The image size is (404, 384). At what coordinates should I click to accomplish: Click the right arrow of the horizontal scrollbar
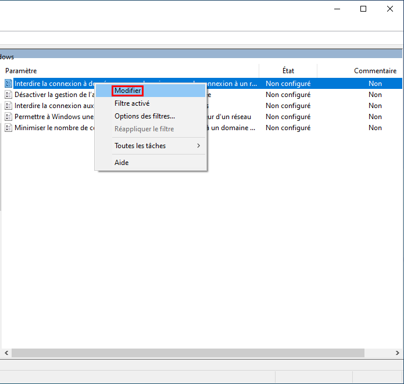(397, 353)
